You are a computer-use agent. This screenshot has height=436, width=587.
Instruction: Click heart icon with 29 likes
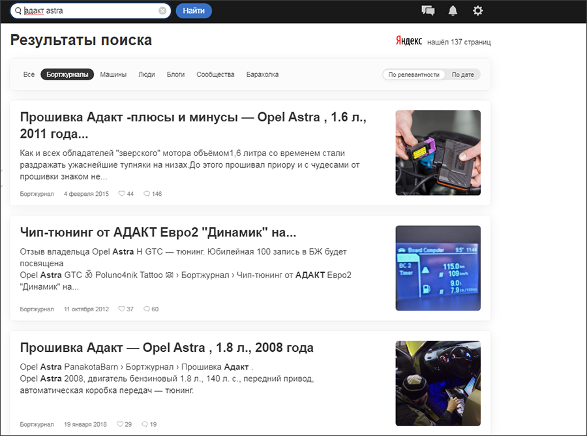tap(120, 424)
